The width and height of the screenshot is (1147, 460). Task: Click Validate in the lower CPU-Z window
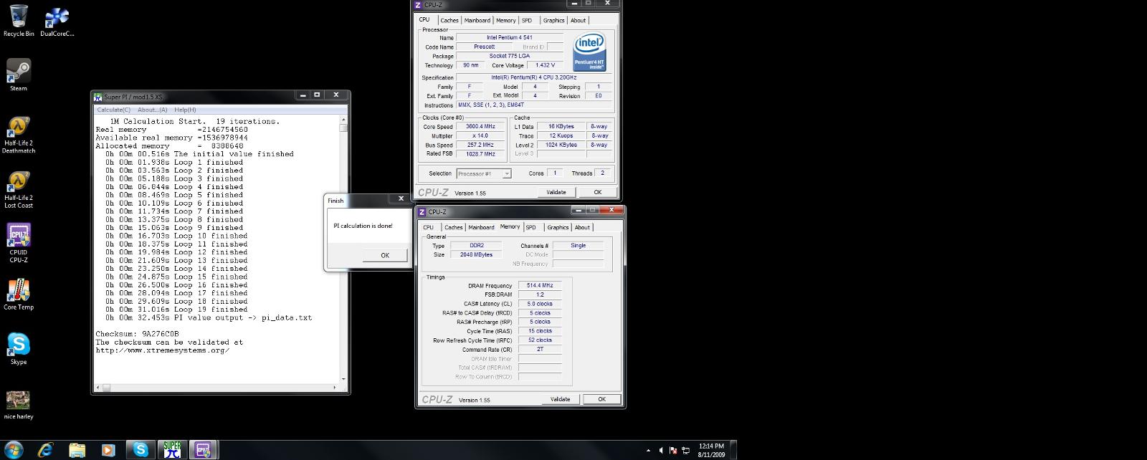[560, 399]
